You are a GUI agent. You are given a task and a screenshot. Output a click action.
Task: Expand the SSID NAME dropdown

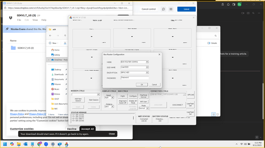coord(135,67)
